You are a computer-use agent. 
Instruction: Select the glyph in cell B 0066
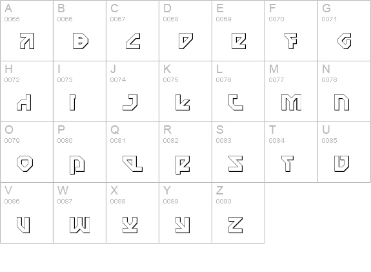coord(81,41)
